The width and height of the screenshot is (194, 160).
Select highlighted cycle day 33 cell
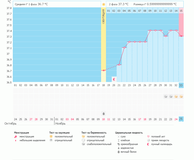(181, 85)
